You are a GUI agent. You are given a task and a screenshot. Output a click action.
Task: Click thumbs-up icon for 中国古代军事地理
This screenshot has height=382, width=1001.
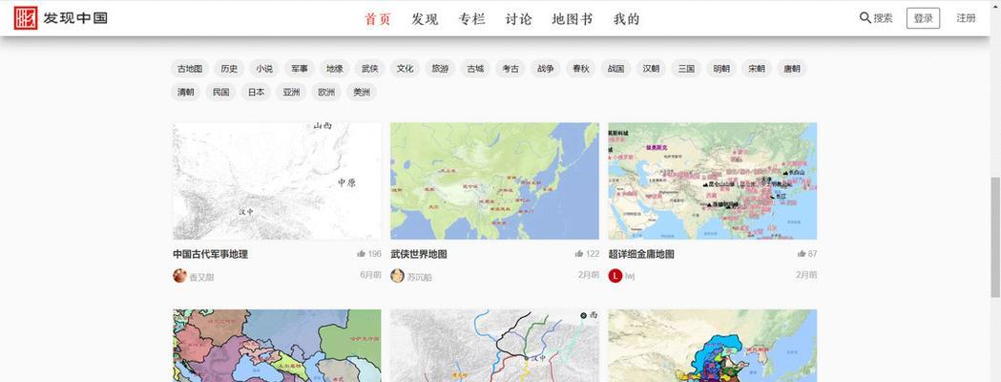point(362,254)
